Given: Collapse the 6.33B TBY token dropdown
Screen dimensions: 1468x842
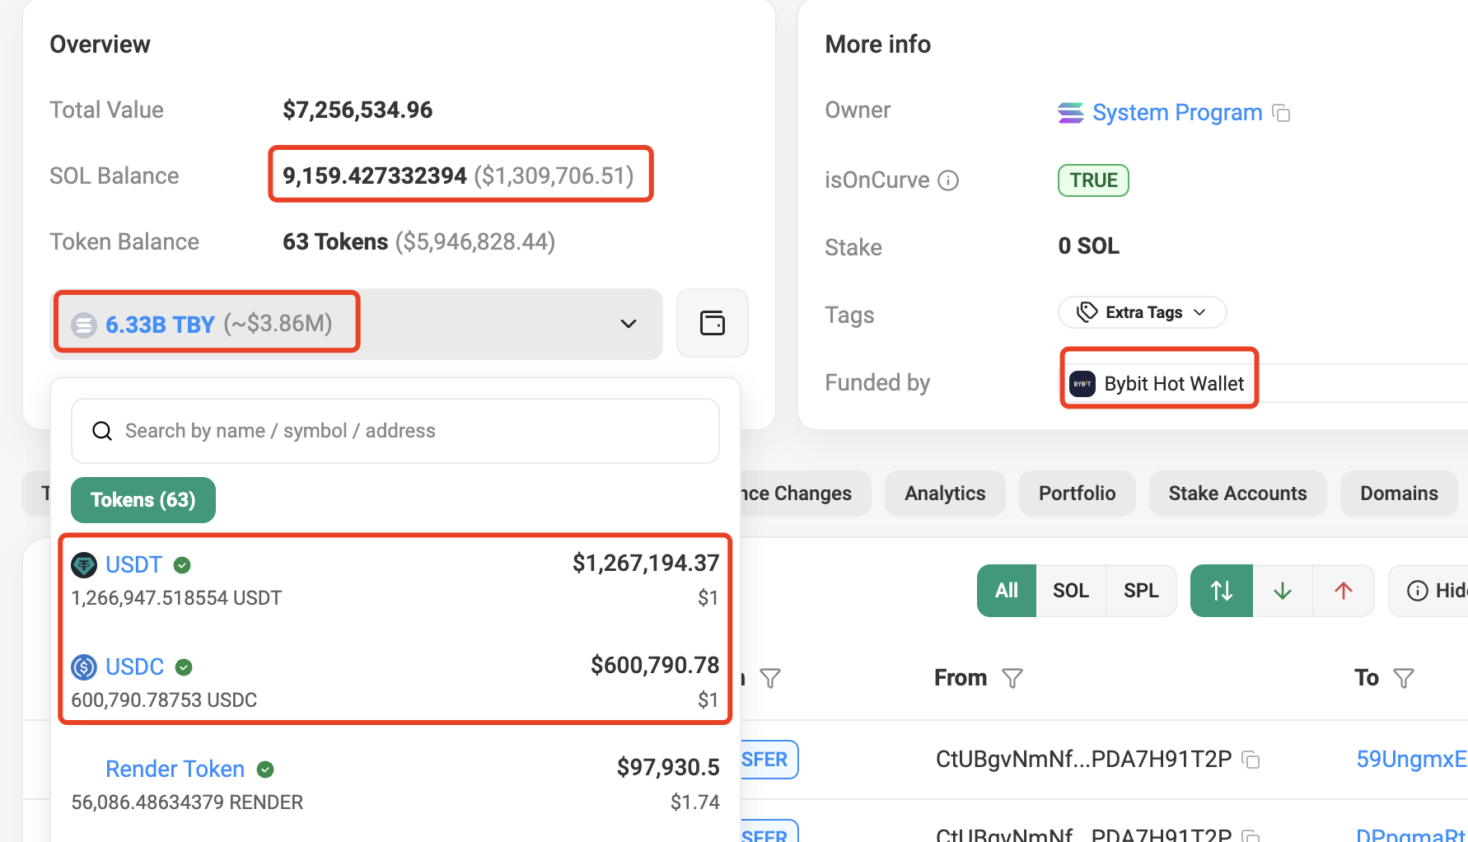Looking at the screenshot, I should point(628,324).
